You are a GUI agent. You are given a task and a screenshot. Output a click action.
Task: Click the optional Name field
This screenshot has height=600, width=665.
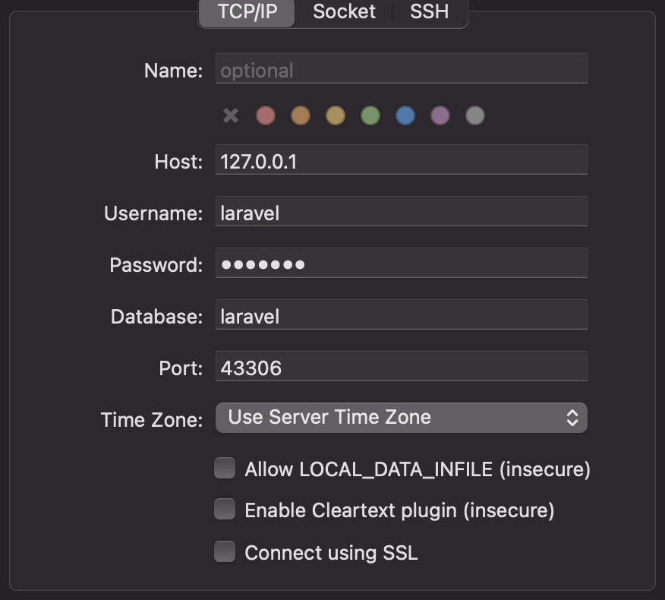coord(401,68)
